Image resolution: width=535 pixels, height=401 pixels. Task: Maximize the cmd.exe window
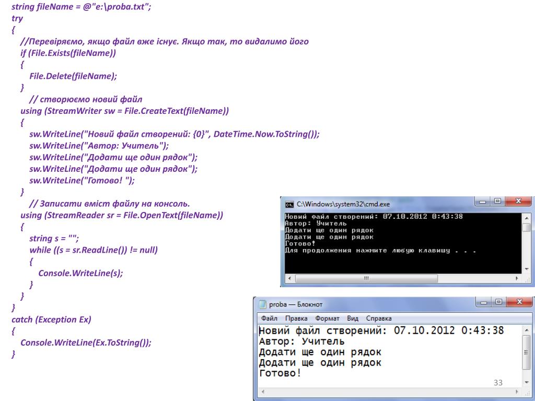pos(497,202)
